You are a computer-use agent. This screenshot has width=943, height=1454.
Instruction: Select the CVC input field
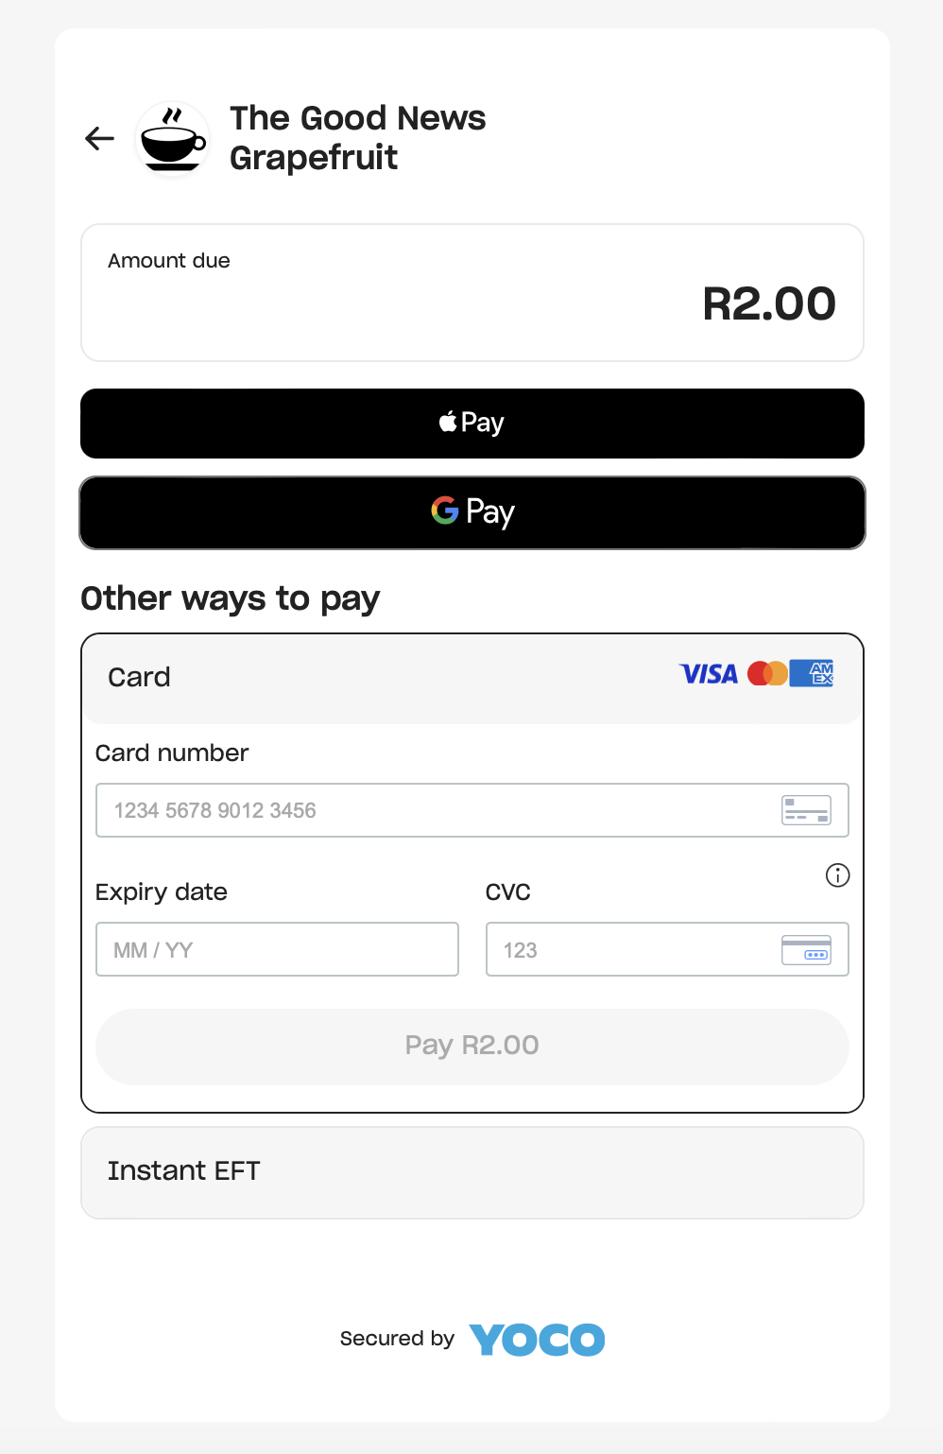pos(667,949)
